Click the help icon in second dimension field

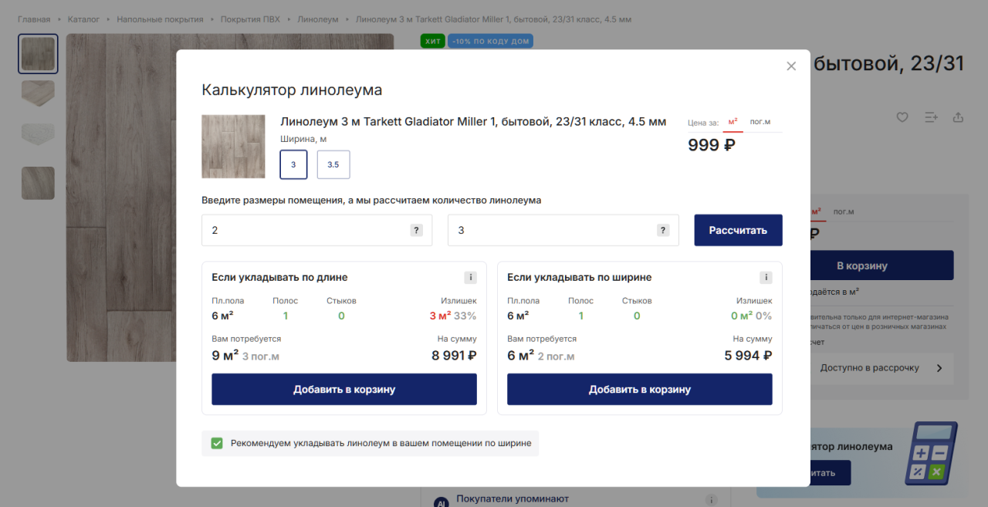click(x=663, y=230)
